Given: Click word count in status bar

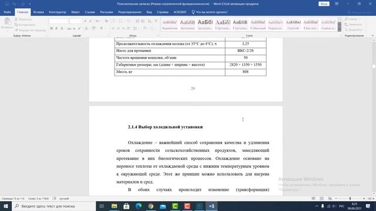Looking at the screenshot, I should [38, 199].
